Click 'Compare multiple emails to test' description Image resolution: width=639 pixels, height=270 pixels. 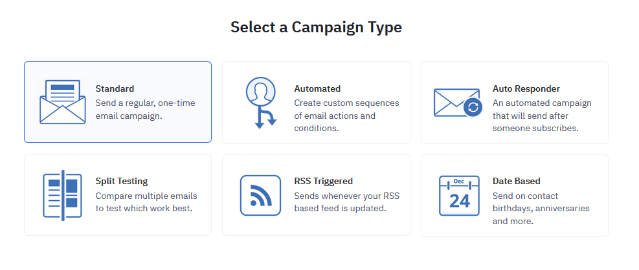pyautogui.click(x=146, y=202)
